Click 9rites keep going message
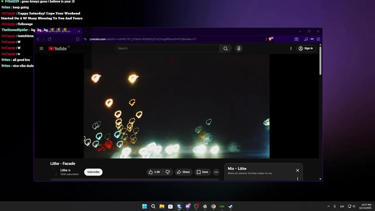The width and height of the screenshot is (375, 211). (x=15, y=7)
